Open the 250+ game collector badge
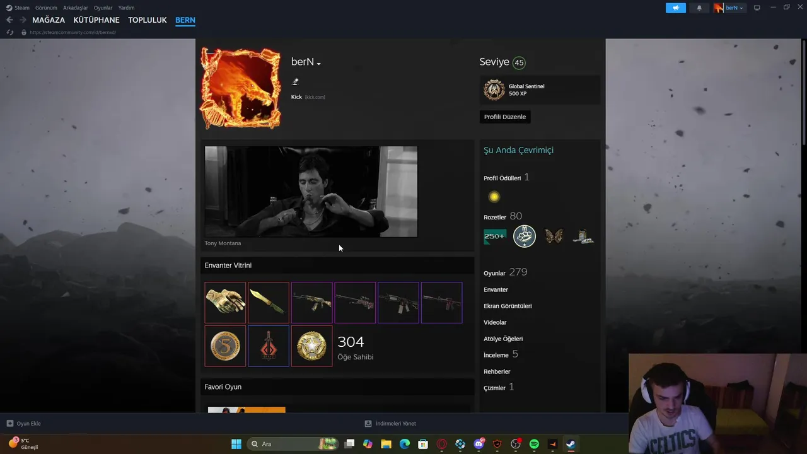Image resolution: width=807 pixels, height=454 pixels. pyautogui.click(x=495, y=236)
